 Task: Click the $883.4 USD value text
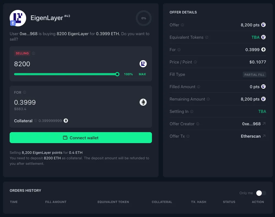(x=20, y=109)
